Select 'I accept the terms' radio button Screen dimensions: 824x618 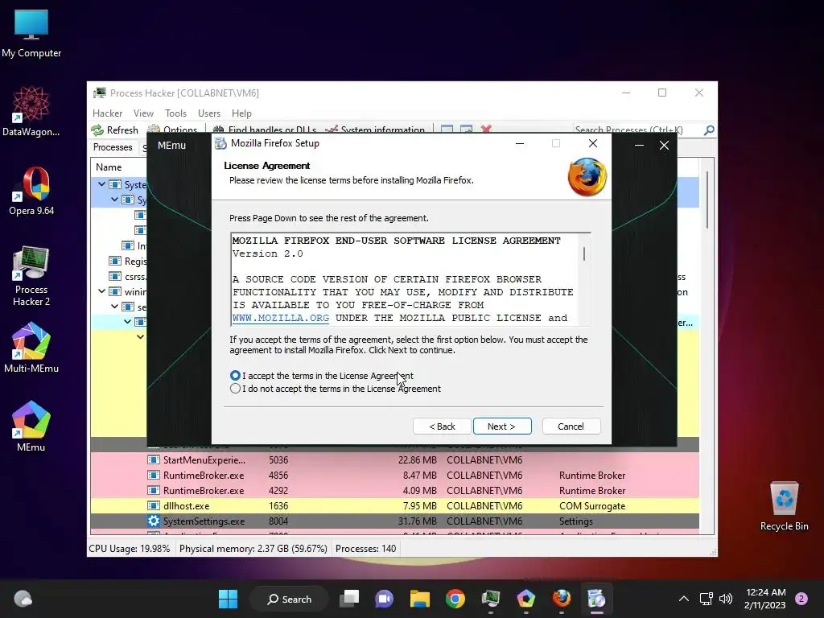235,376
